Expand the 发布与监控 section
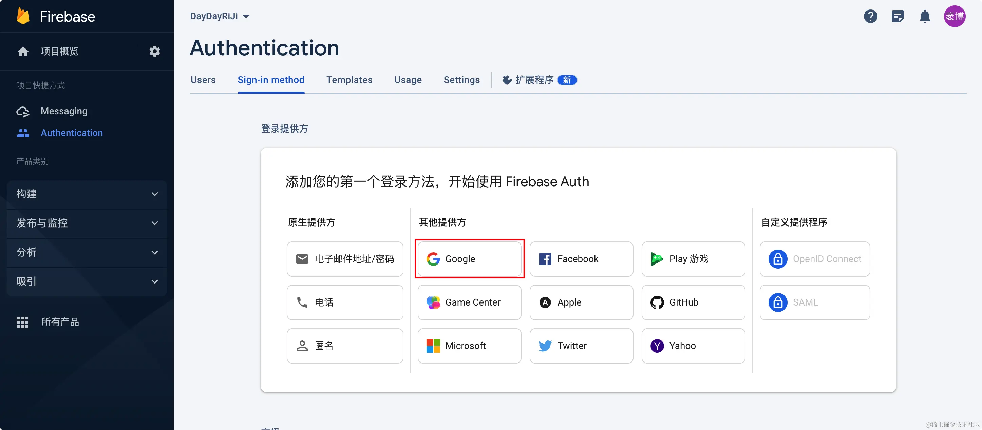982x430 pixels. [x=87, y=223]
